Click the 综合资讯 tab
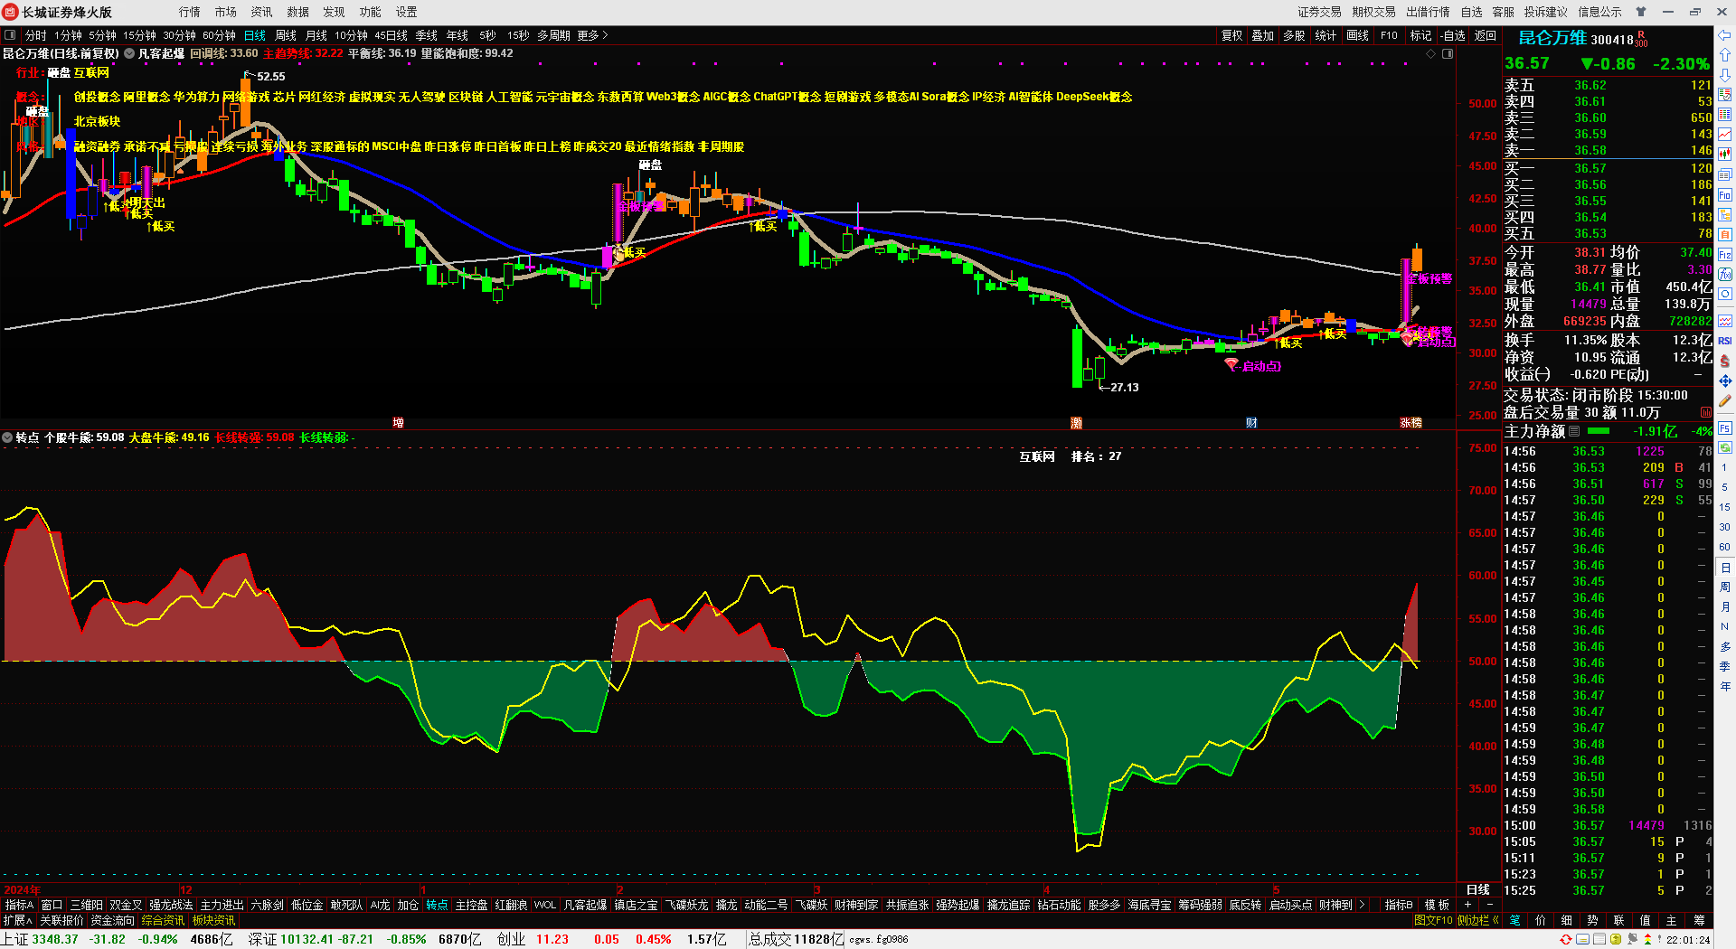This screenshot has height=949, width=1736. 163,920
